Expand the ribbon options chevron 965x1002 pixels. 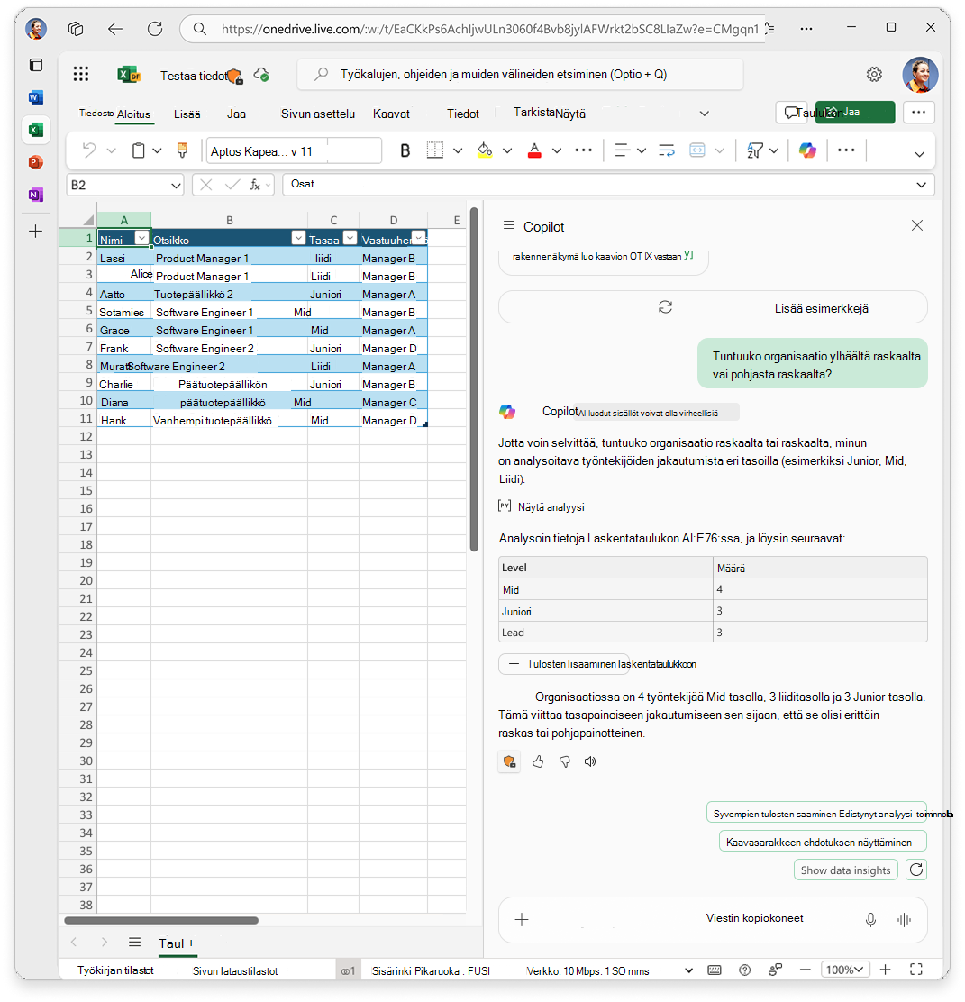tap(919, 154)
